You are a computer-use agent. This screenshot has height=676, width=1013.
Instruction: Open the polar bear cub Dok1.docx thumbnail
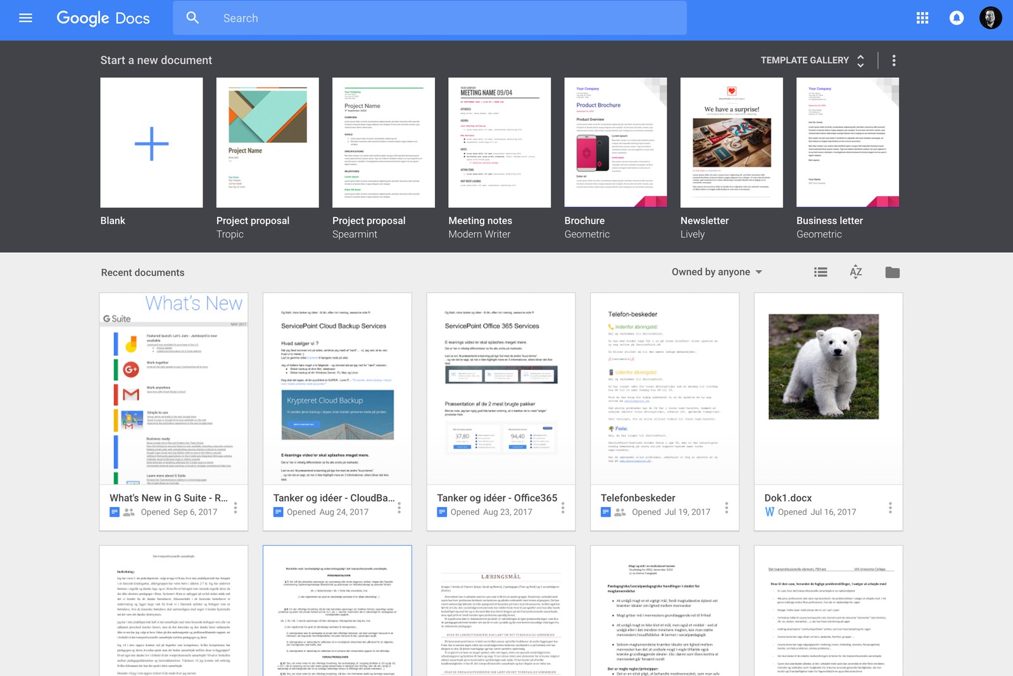[x=828, y=389]
